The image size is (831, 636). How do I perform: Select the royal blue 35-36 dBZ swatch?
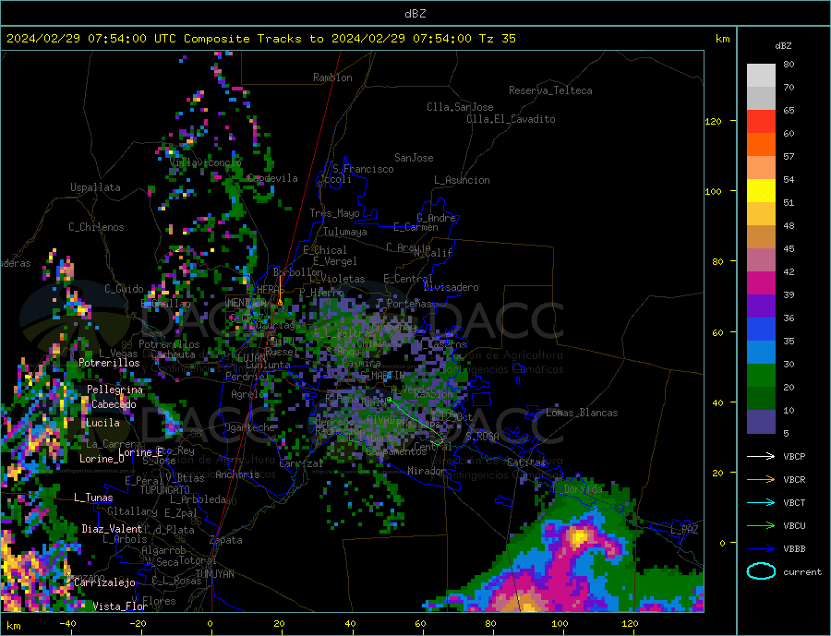point(761,330)
